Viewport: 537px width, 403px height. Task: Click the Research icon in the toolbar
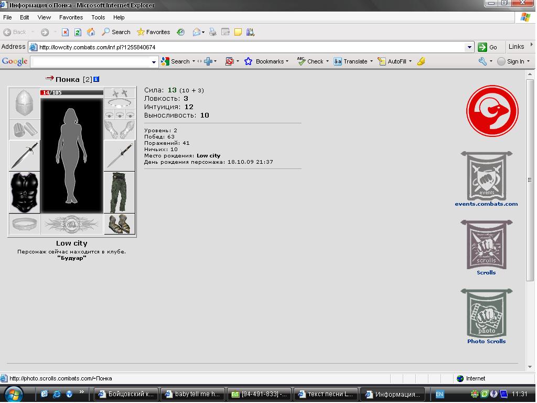click(x=250, y=32)
